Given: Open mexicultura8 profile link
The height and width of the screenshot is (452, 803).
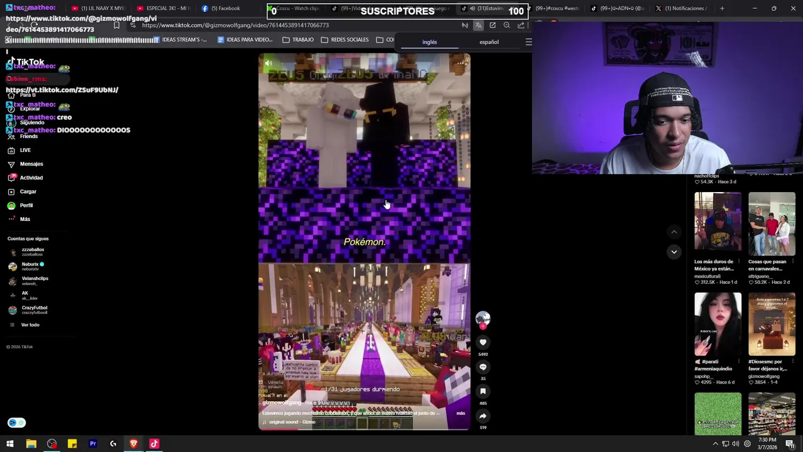Looking at the screenshot, I should [x=707, y=276].
